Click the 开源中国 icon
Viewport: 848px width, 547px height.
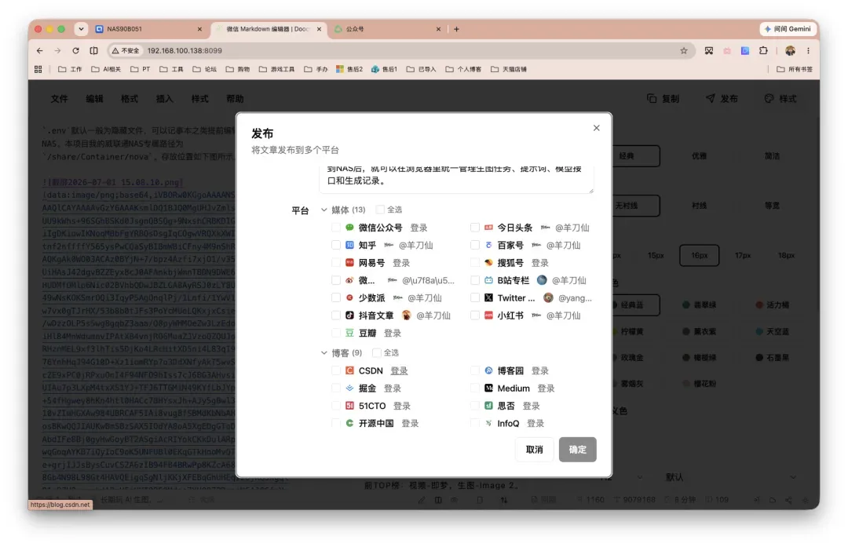point(350,423)
